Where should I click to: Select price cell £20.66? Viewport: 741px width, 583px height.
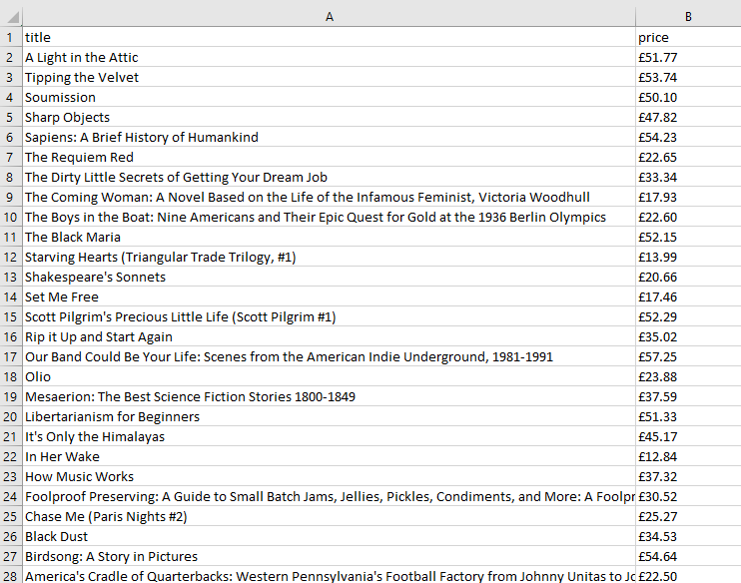click(x=688, y=277)
